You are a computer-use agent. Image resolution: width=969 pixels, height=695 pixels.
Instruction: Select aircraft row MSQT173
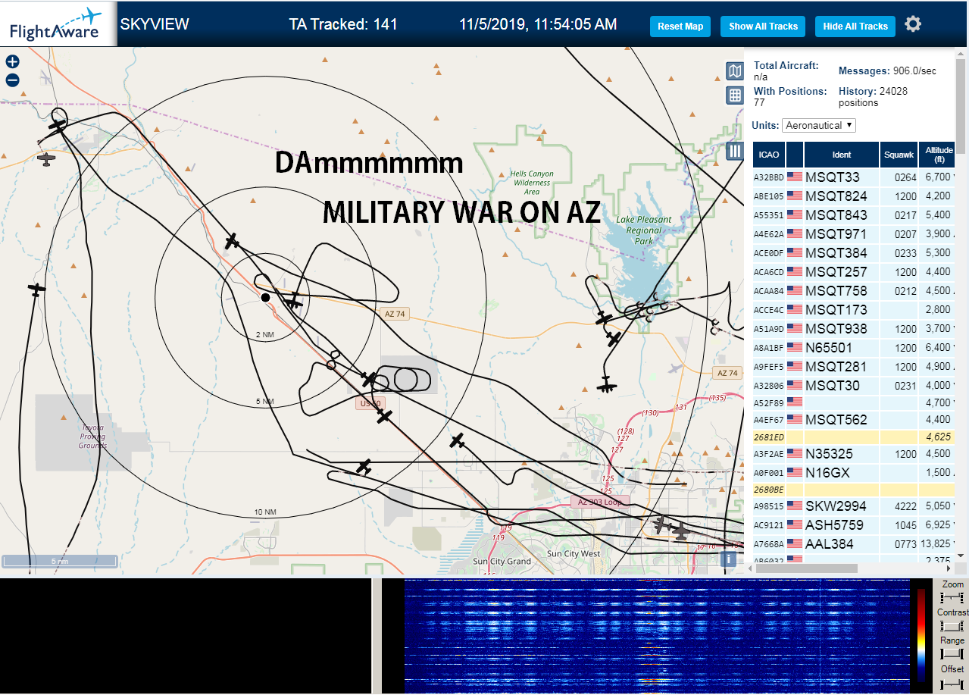pos(855,310)
